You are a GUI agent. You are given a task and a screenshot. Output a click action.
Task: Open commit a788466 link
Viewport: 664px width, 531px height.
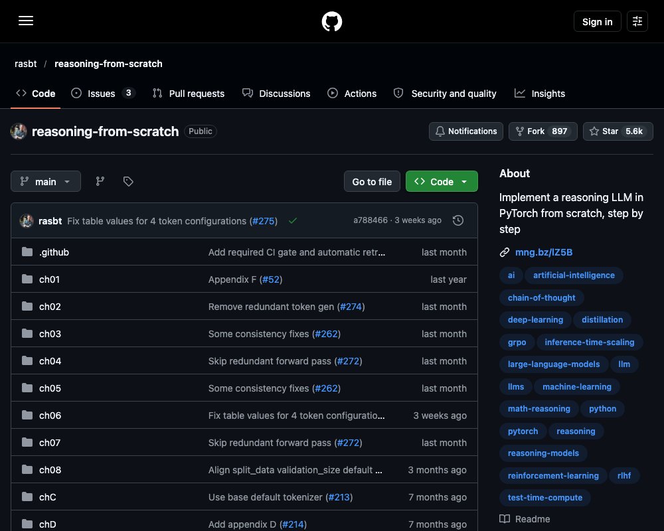pos(371,220)
